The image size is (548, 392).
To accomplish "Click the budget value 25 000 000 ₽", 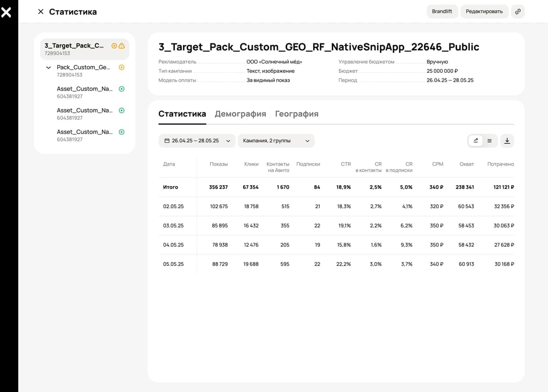I will (x=442, y=71).
